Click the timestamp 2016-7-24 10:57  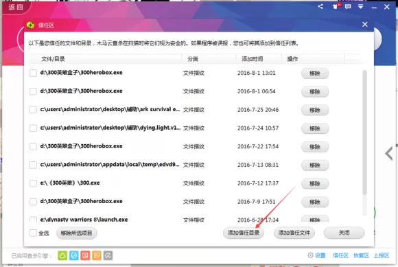(258, 128)
